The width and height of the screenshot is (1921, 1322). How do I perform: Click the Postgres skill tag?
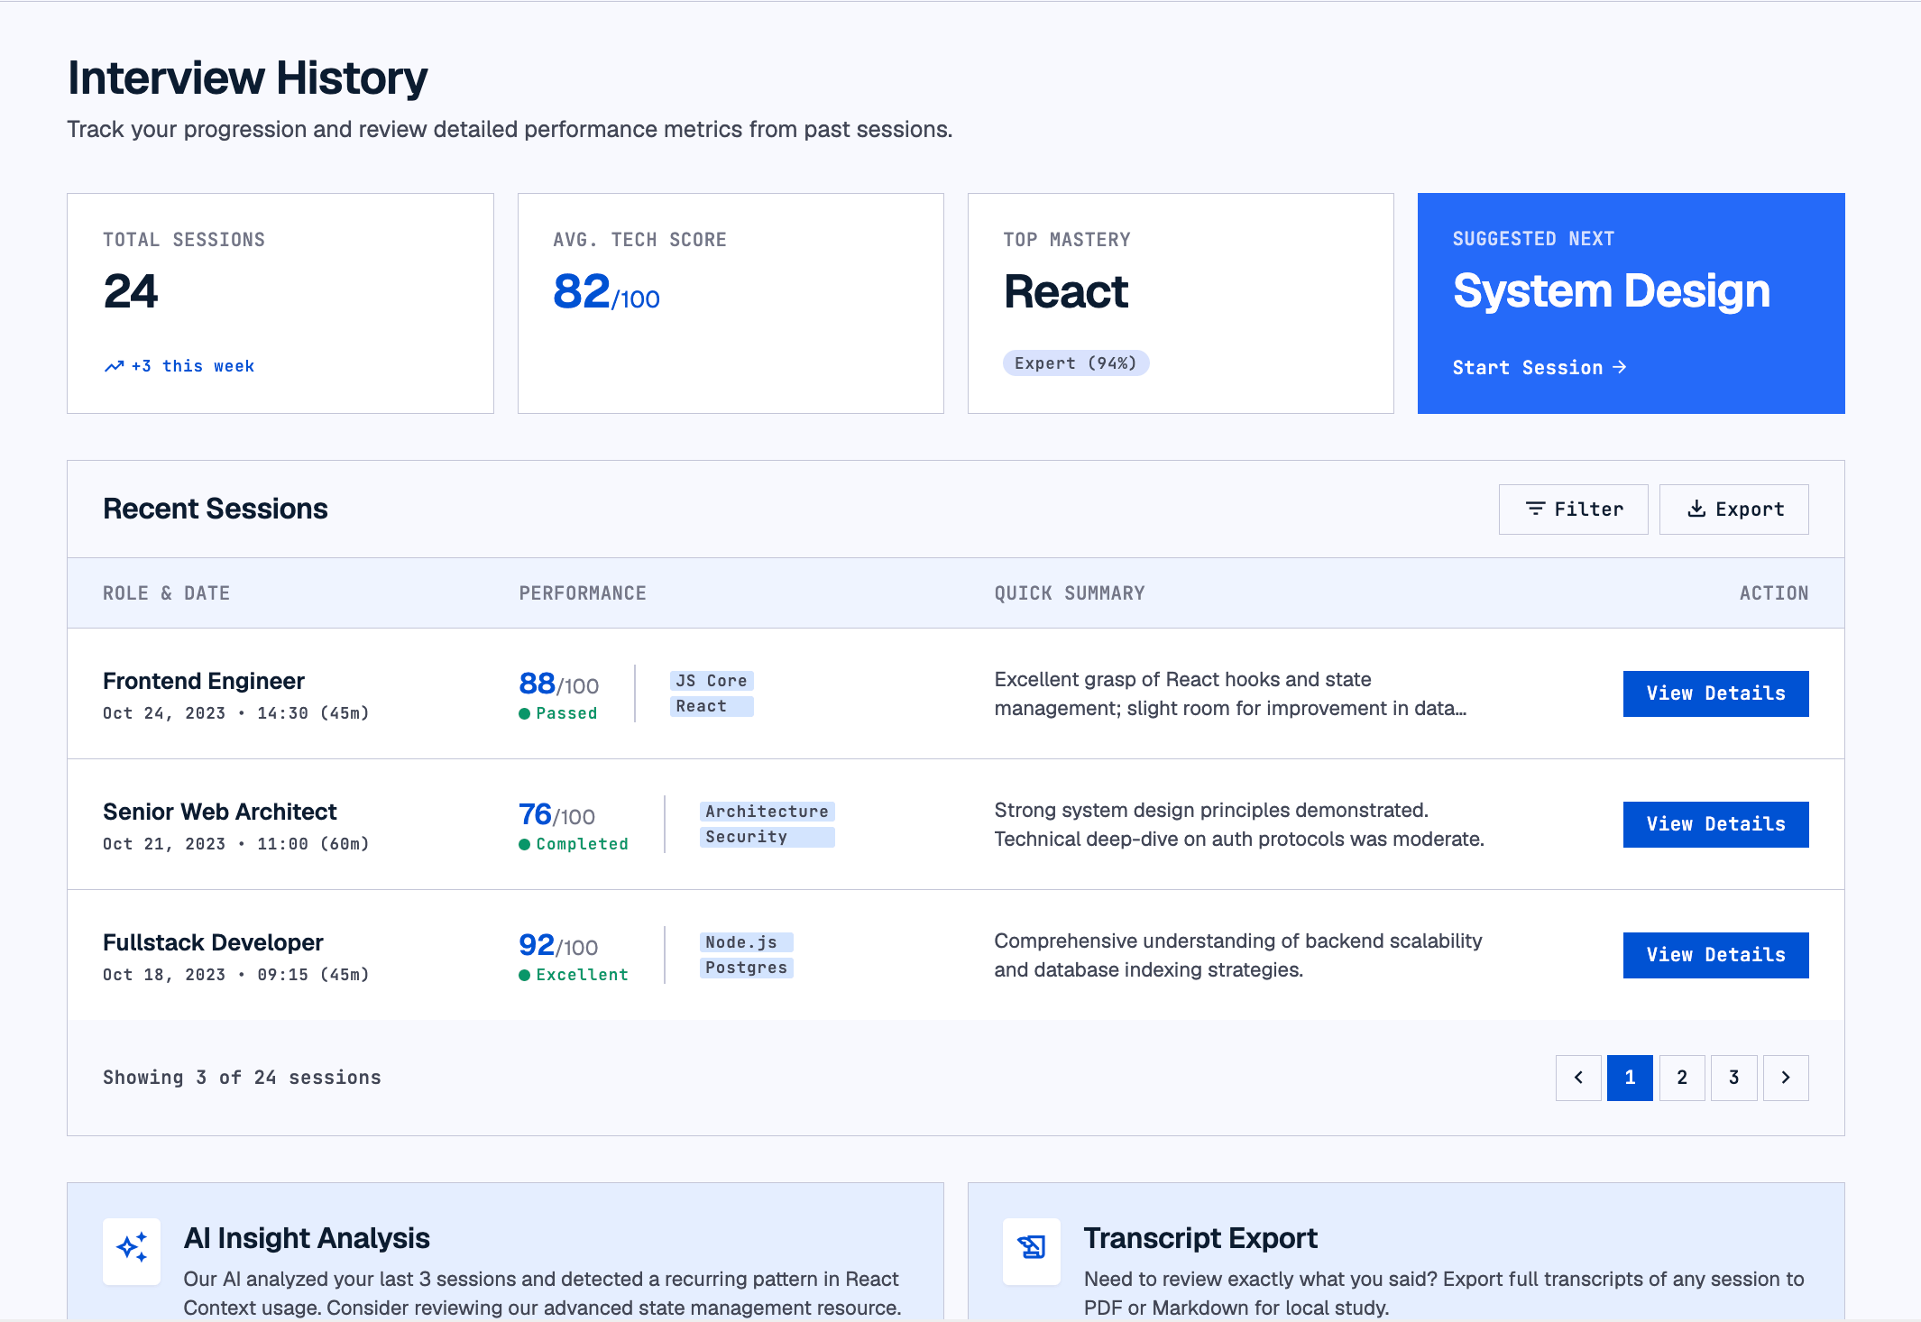(746, 968)
